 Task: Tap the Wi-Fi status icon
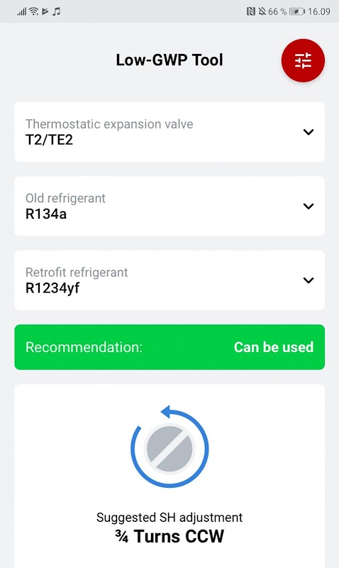coord(33,11)
